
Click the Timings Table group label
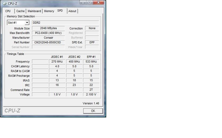(15, 54)
